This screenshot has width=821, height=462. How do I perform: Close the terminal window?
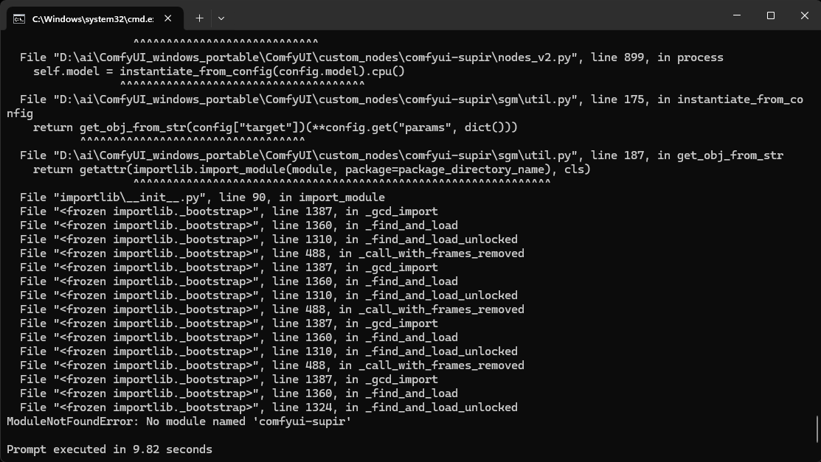[x=803, y=15]
